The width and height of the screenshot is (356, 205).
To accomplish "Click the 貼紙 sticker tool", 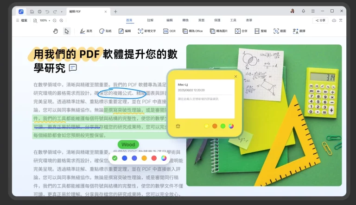I will (105, 31).
